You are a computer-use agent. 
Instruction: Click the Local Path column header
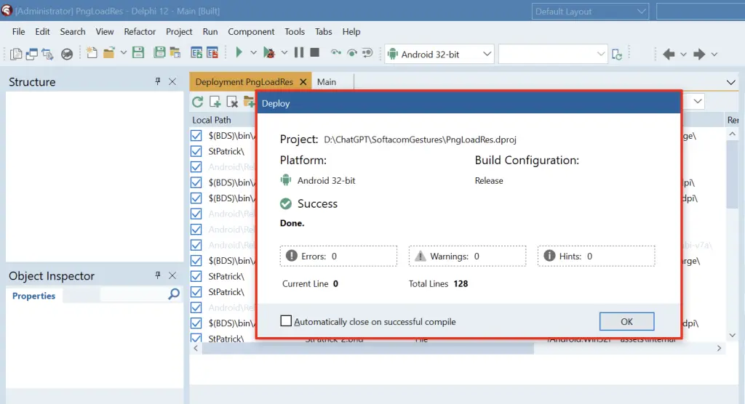(212, 120)
